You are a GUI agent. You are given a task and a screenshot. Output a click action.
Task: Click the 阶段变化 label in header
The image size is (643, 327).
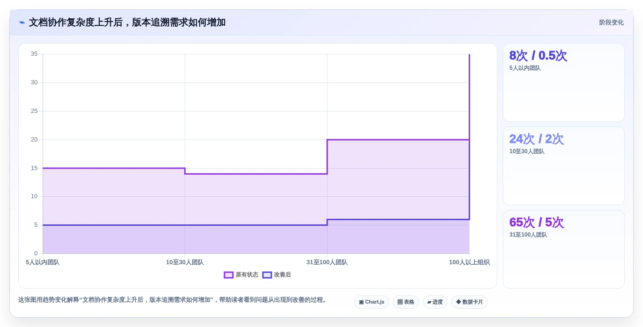point(611,22)
